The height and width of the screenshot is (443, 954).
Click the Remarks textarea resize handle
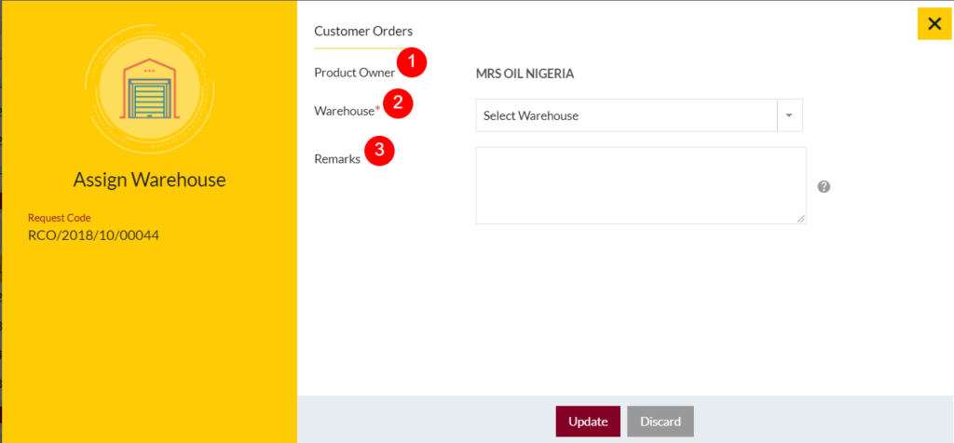[x=801, y=219]
